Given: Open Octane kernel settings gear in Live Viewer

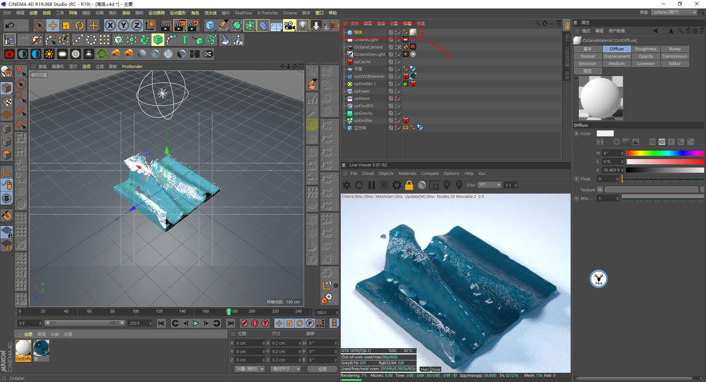Looking at the screenshot, I should tap(396, 185).
